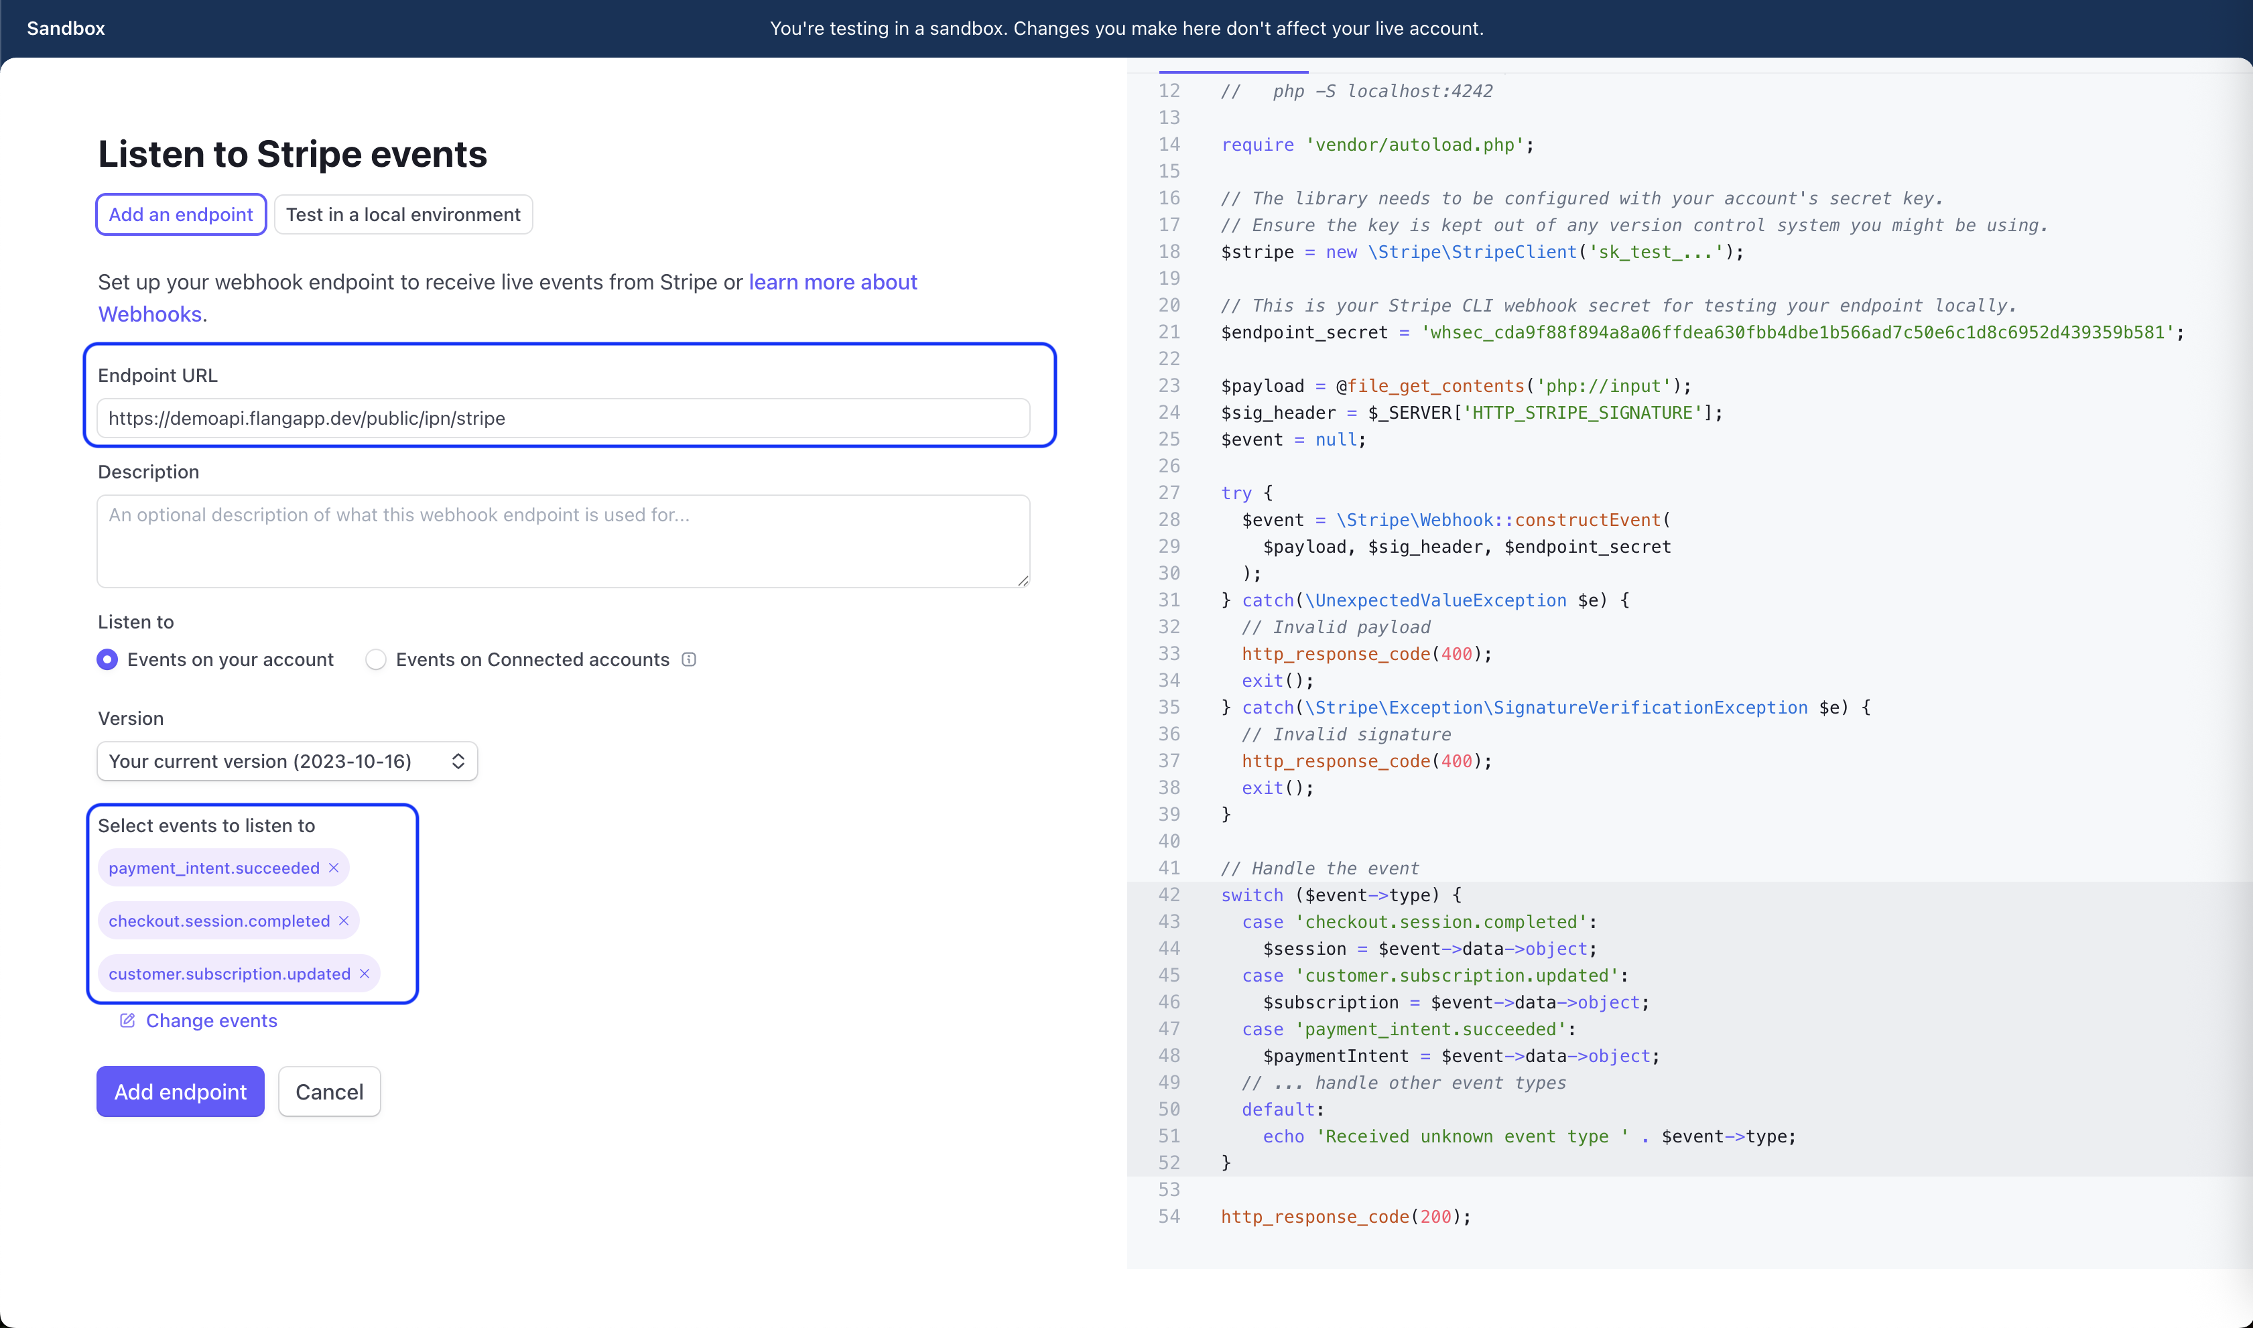Focus the Endpoint URL input field
This screenshot has width=2253, height=1328.
[563, 419]
